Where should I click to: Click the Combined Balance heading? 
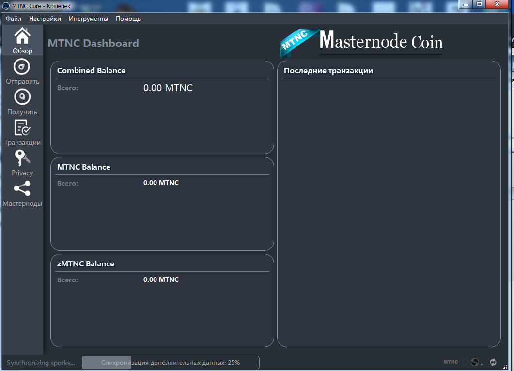click(x=91, y=70)
